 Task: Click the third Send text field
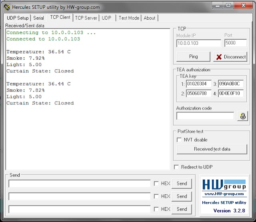[x=80, y=209]
